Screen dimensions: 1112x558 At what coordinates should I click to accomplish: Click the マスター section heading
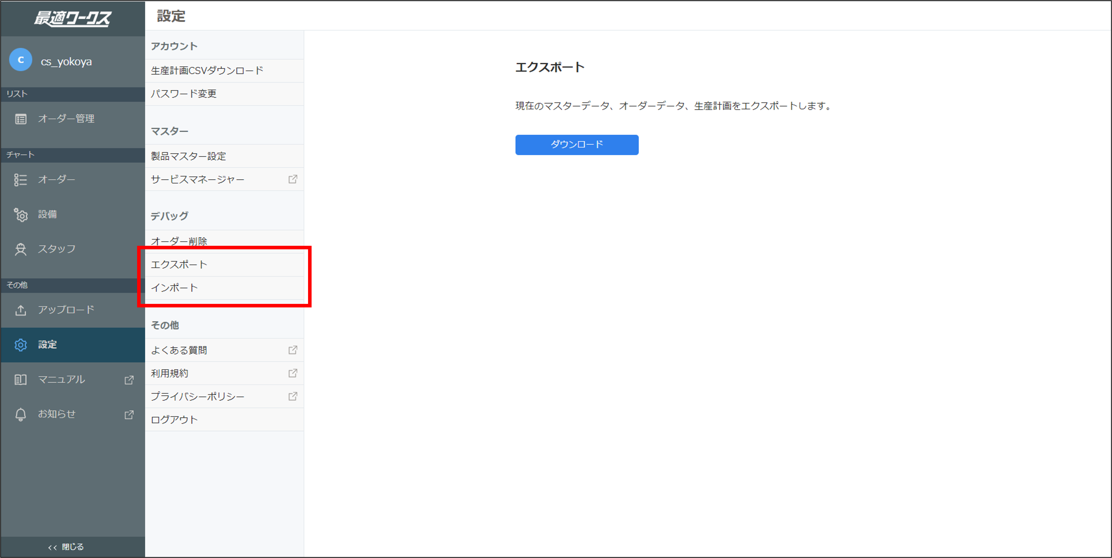pos(169,131)
